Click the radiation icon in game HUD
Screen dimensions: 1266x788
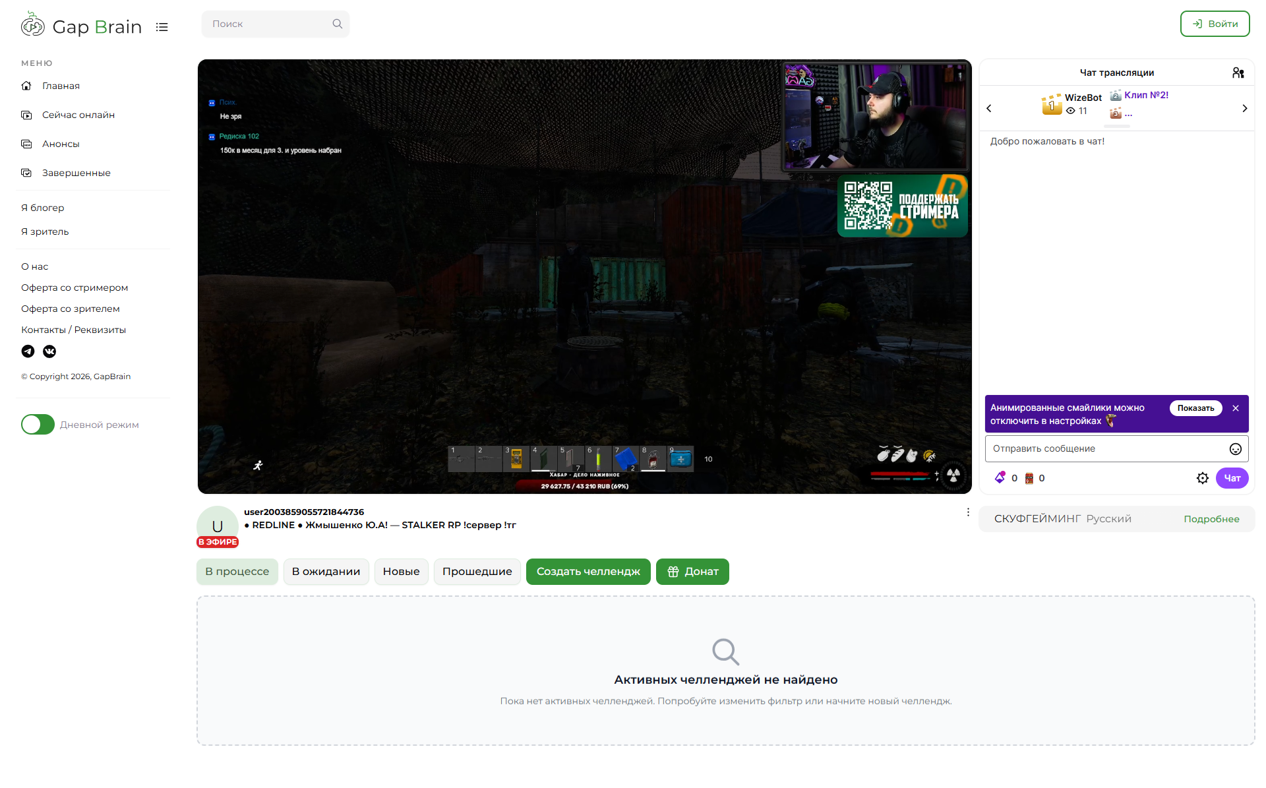953,475
